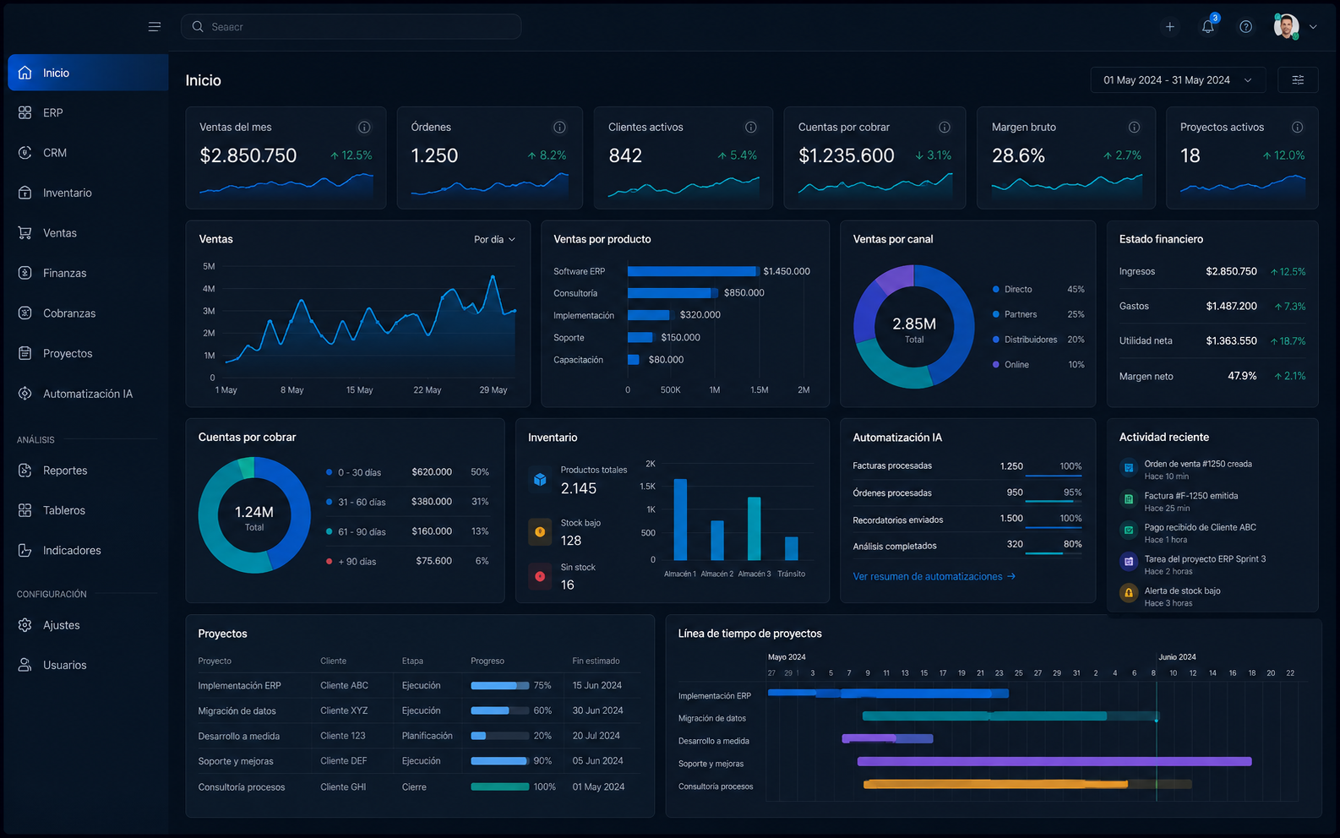
Task: Open the filter settings sliders button
Action: tap(1298, 80)
